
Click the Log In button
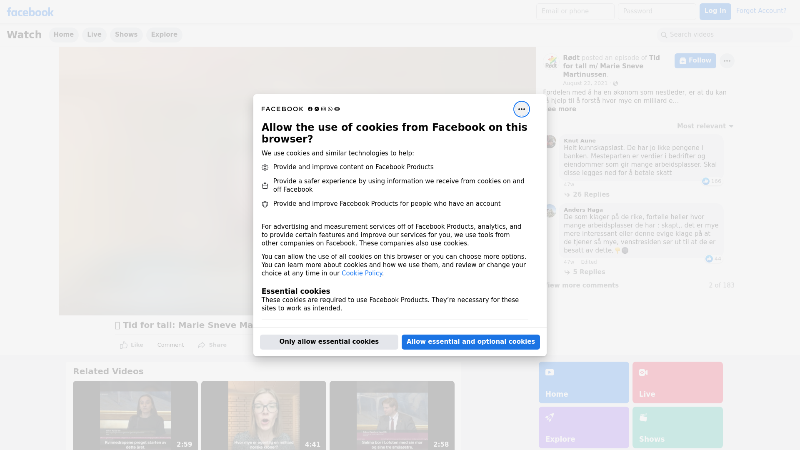point(715,11)
